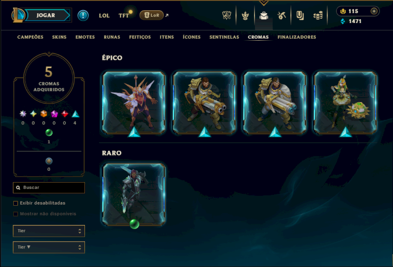Add RP with the plus button

click(x=374, y=11)
